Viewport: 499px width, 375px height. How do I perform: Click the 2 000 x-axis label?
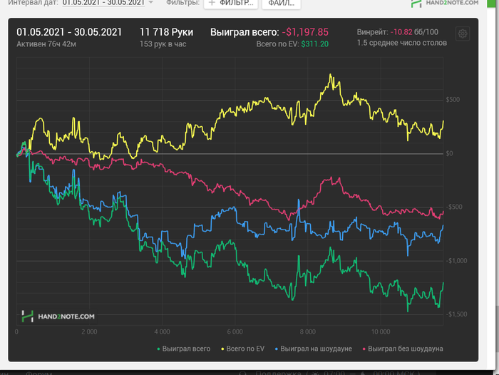pyautogui.click(x=89, y=332)
